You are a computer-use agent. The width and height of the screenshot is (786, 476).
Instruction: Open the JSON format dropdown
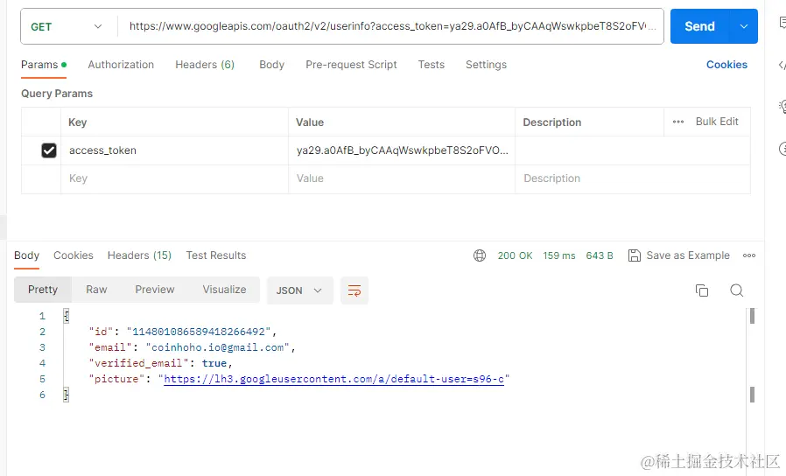click(x=299, y=290)
